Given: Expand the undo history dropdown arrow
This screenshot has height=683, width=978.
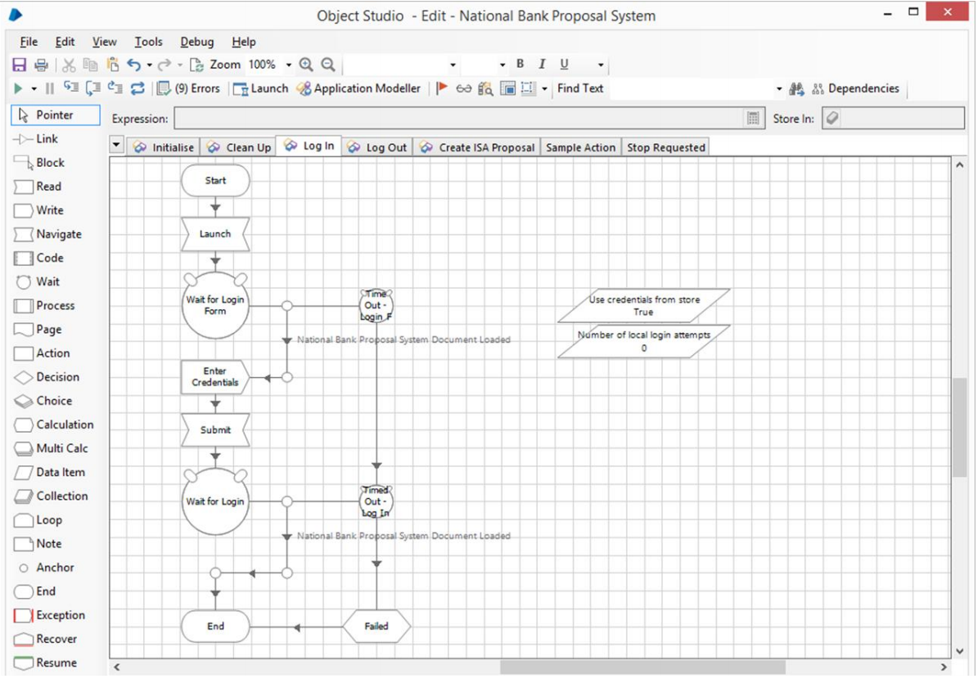Looking at the screenshot, I should (150, 65).
